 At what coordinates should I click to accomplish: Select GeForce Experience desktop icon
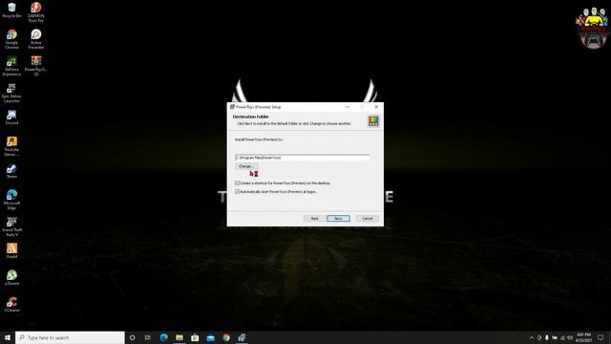(11, 66)
